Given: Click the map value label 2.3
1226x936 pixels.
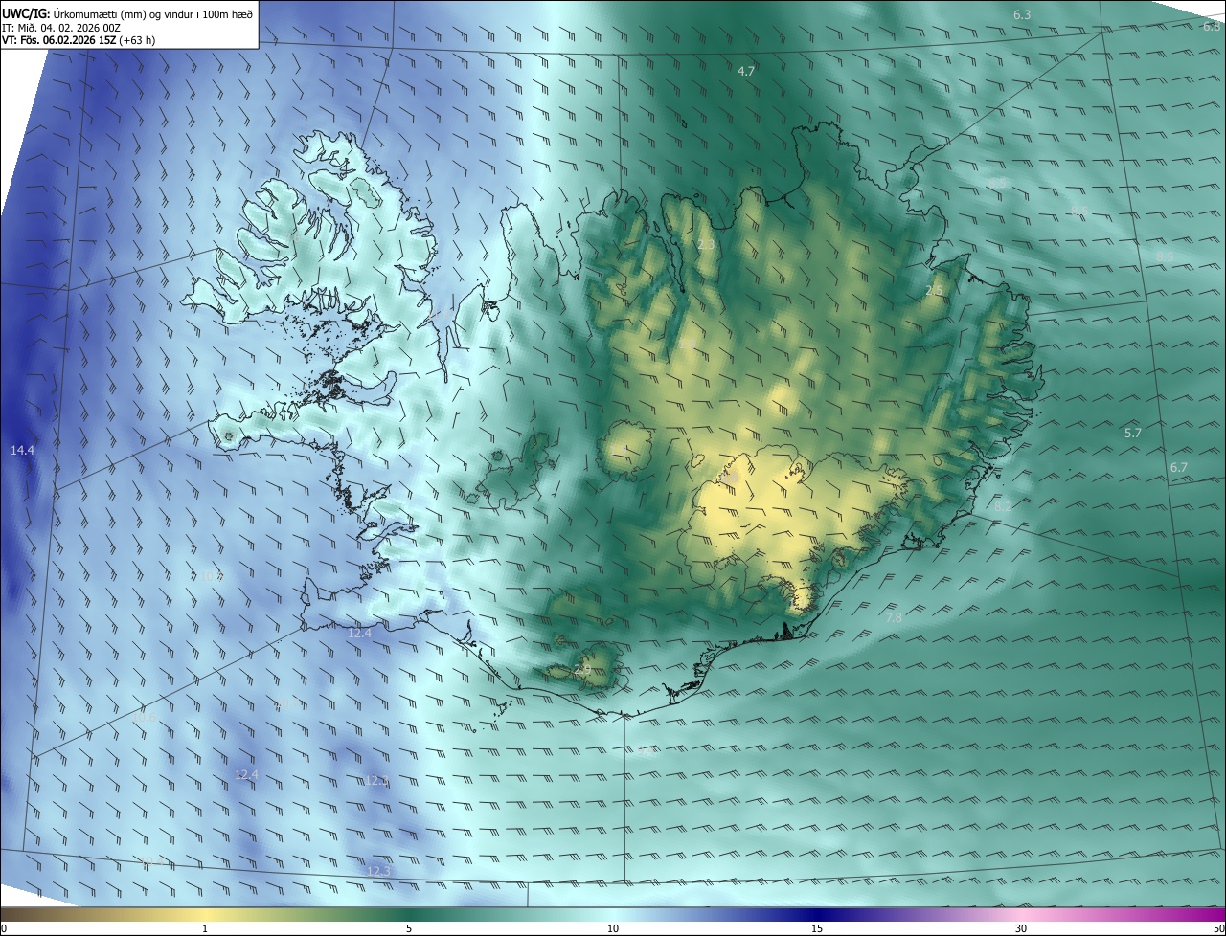Looking at the screenshot, I should tap(706, 245).
